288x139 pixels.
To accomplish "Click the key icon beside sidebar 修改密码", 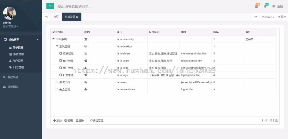I will click(x=4, y=77).
